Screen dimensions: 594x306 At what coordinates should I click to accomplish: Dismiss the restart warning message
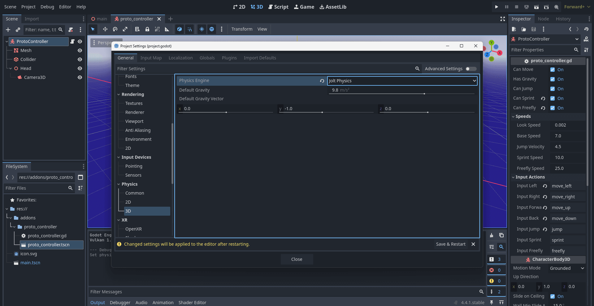pyautogui.click(x=473, y=244)
